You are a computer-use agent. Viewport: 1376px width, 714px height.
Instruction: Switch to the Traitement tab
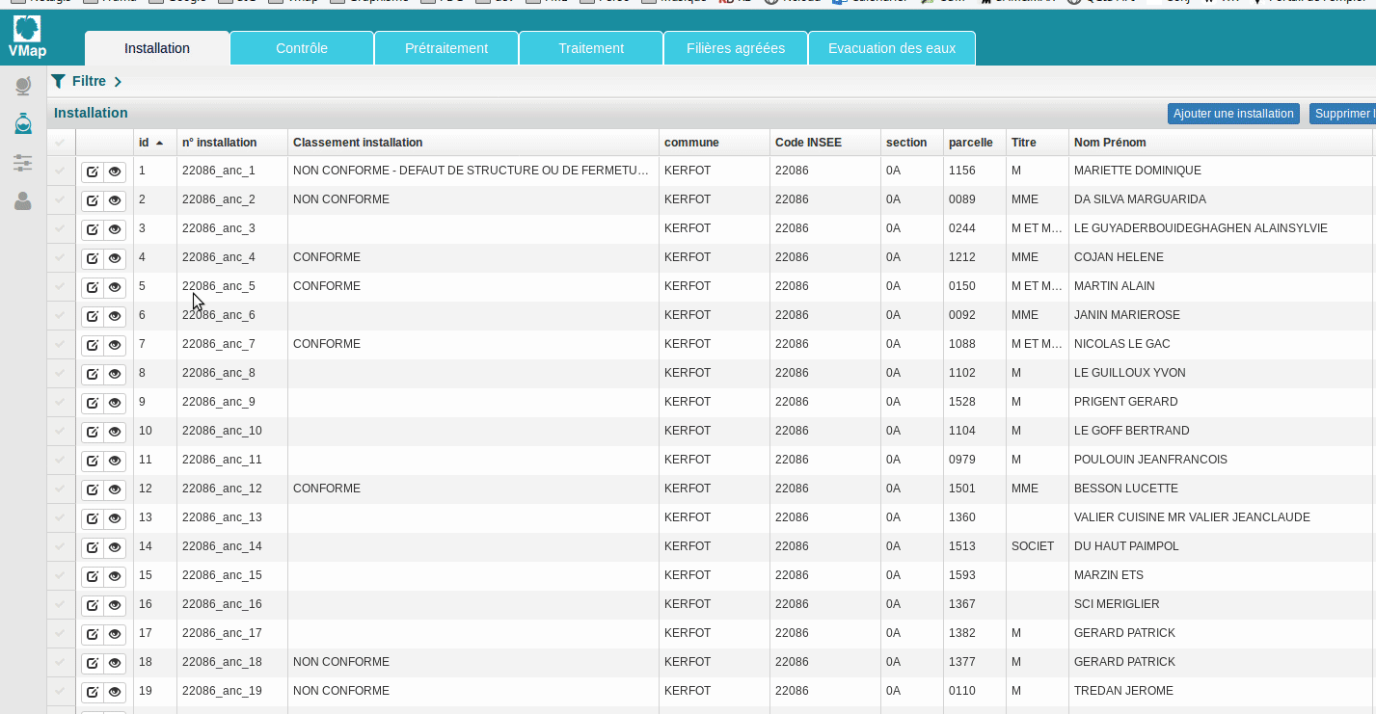(591, 48)
